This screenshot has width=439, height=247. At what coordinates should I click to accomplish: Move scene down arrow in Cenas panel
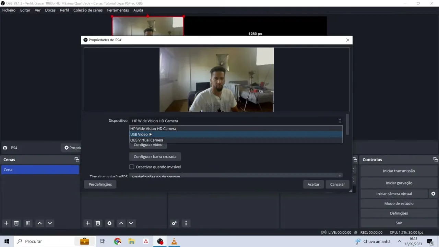click(x=50, y=223)
